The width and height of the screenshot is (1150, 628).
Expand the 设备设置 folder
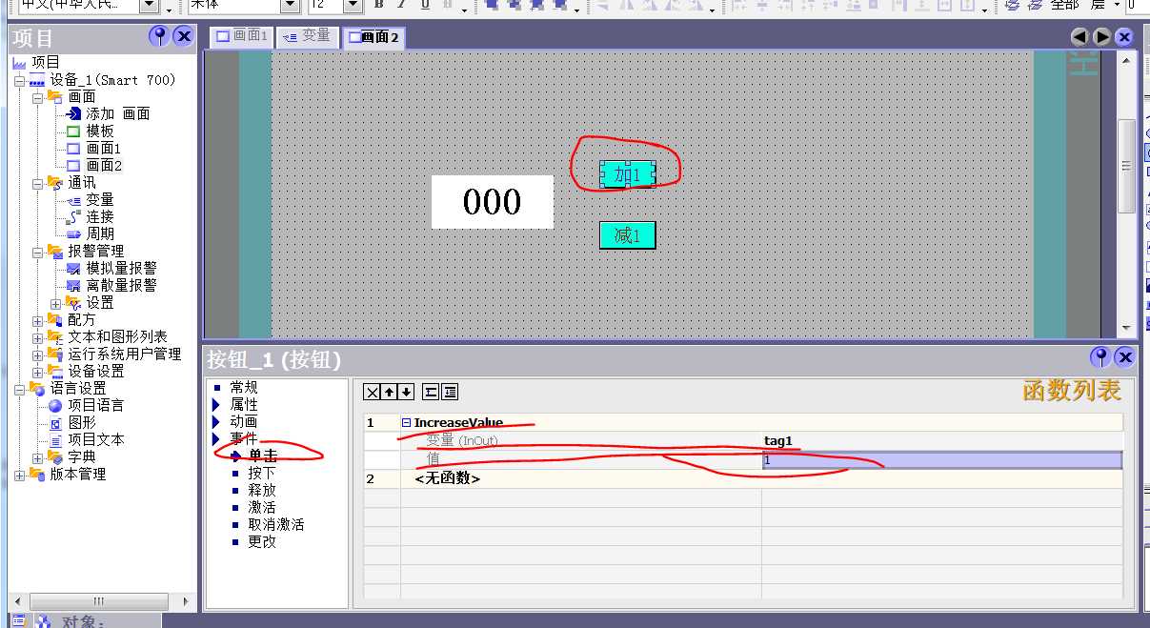tap(37, 372)
